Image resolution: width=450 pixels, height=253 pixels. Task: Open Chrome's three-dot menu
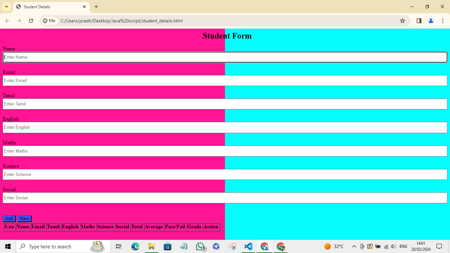(442, 21)
